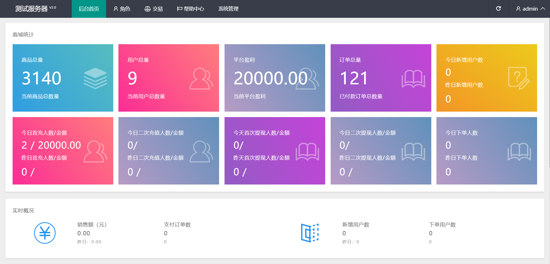This screenshot has width=550, height=264.
Task: Click the 昨日二次充值人数/金额 label
Action: click(x=156, y=158)
